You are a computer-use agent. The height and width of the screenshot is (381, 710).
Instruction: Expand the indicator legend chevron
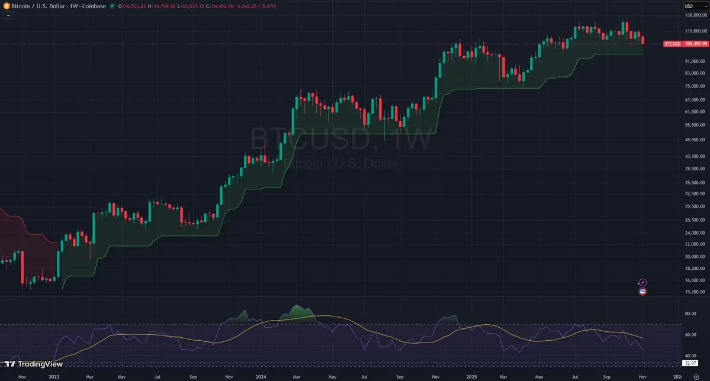tap(8, 15)
